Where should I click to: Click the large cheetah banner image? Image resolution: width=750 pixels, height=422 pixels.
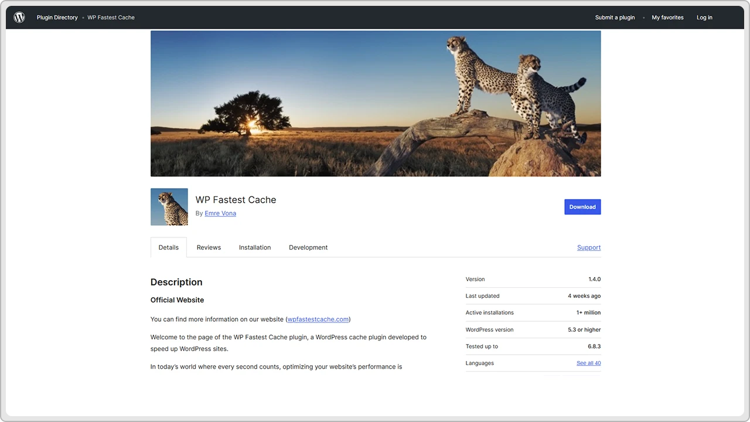click(375, 104)
